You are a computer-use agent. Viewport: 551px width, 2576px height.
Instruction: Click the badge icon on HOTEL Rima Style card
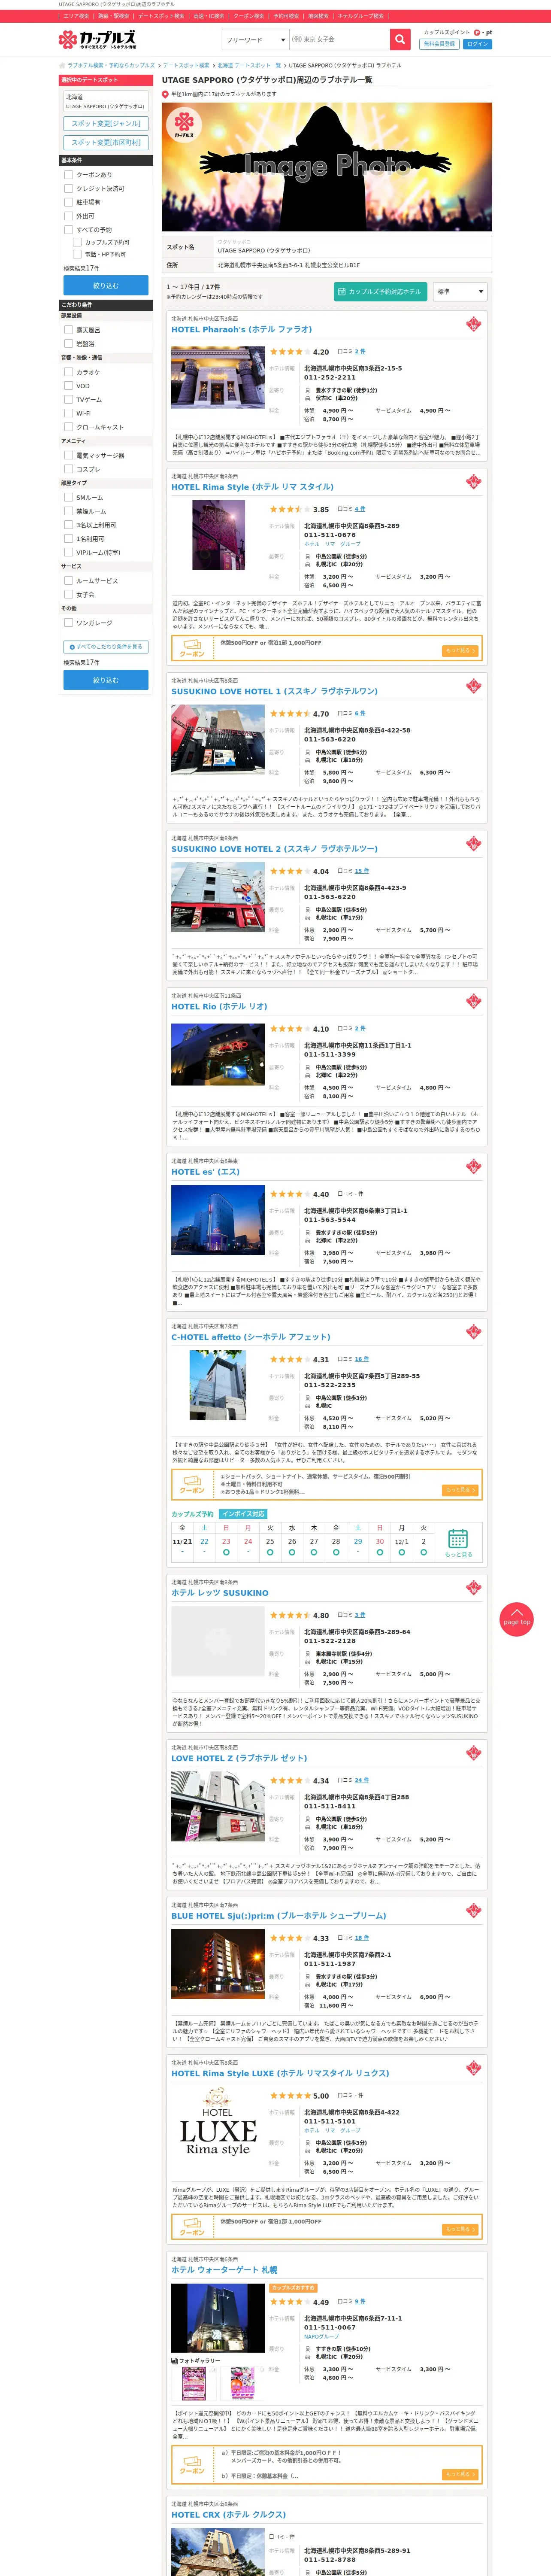point(474,482)
